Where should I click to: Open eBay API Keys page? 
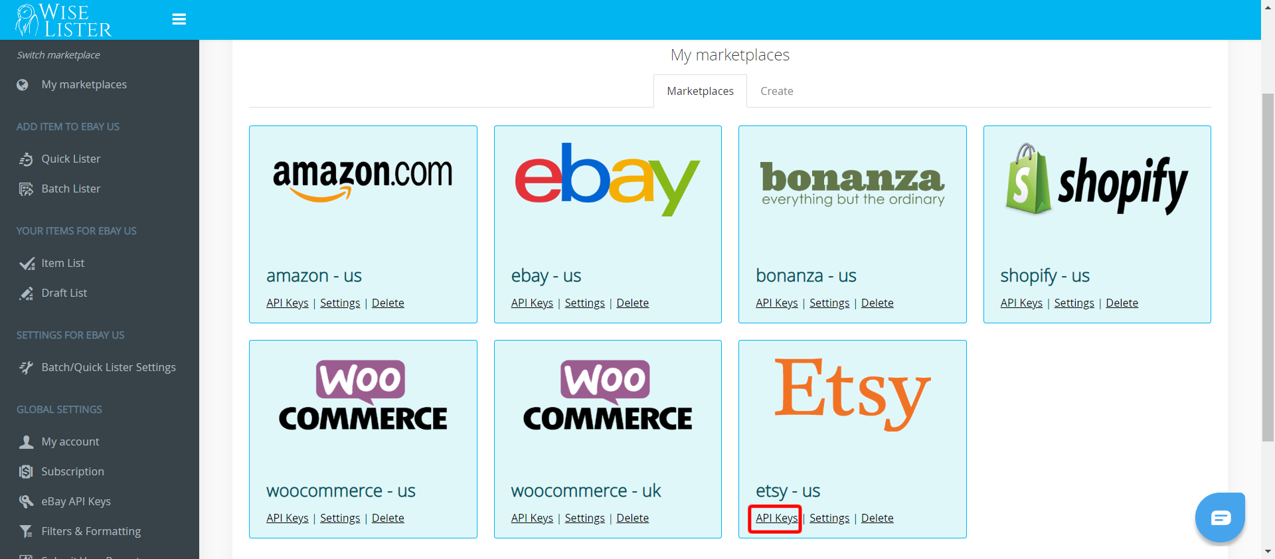tap(76, 501)
